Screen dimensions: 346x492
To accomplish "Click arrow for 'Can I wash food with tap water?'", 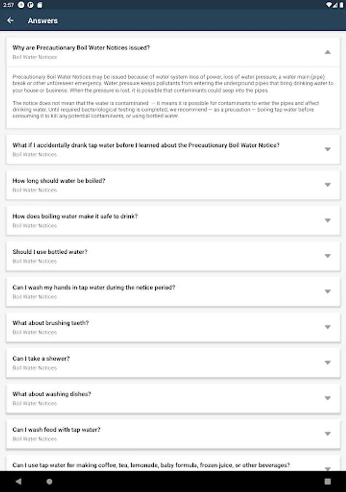I will pos(327,434).
